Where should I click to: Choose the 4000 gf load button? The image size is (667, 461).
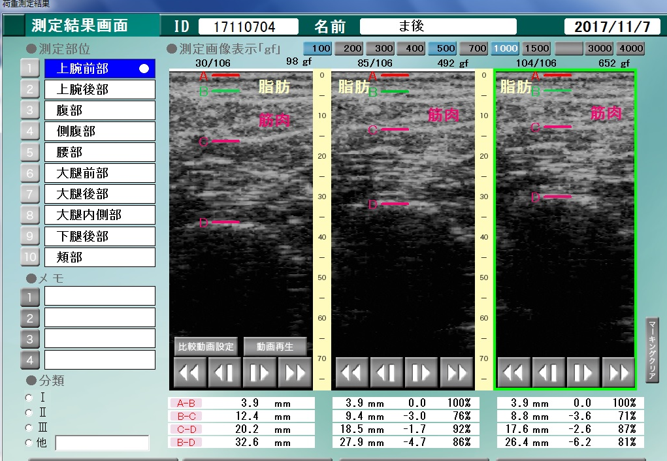point(630,48)
